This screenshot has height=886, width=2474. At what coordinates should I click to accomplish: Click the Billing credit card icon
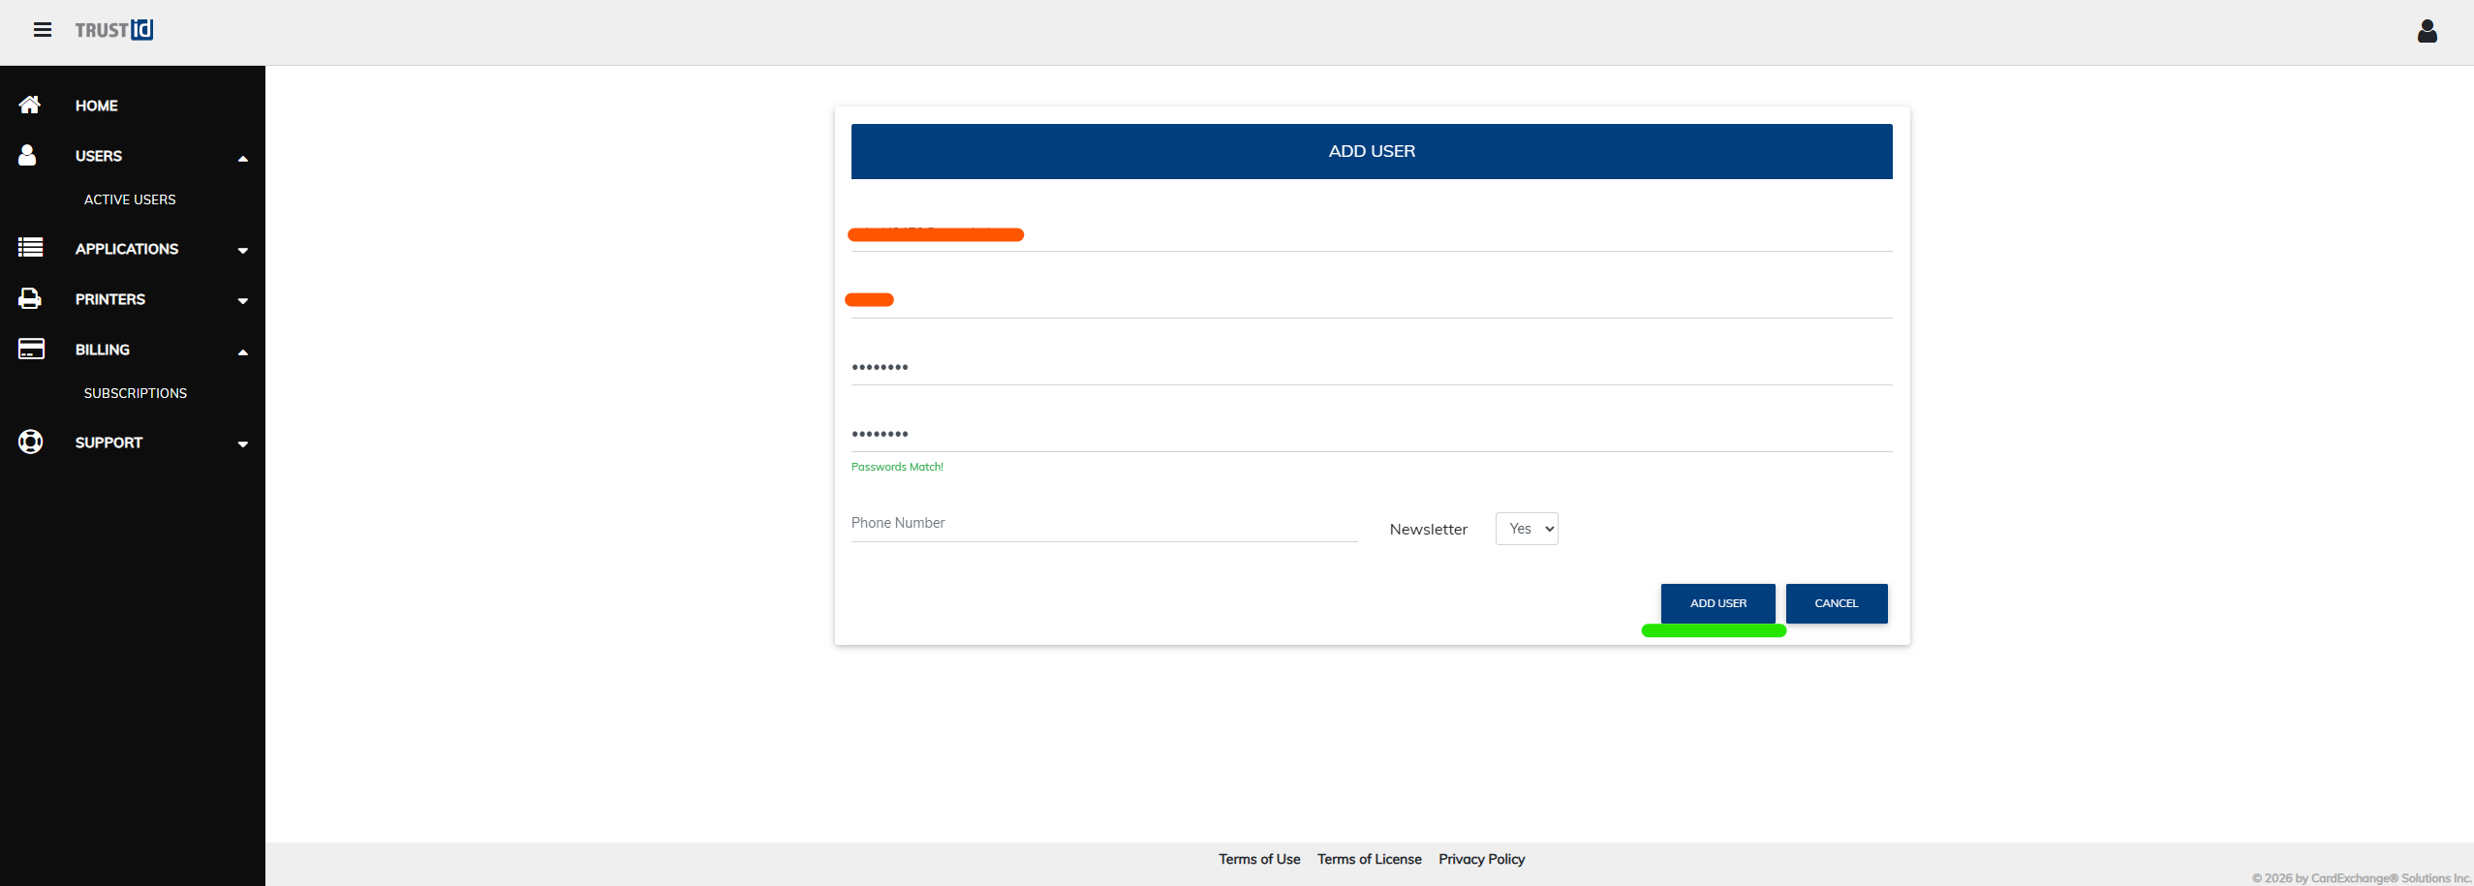(x=31, y=349)
